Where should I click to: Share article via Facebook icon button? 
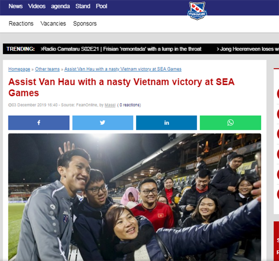click(39, 123)
